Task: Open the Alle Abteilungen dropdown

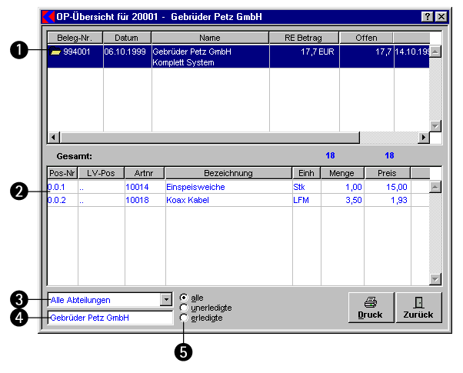Action: pyautogui.click(x=166, y=300)
